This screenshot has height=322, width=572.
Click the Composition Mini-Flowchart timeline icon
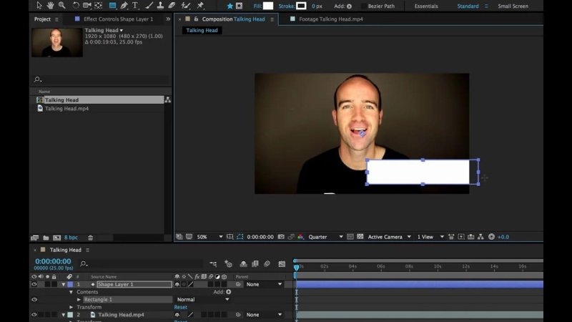[x=213, y=263]
